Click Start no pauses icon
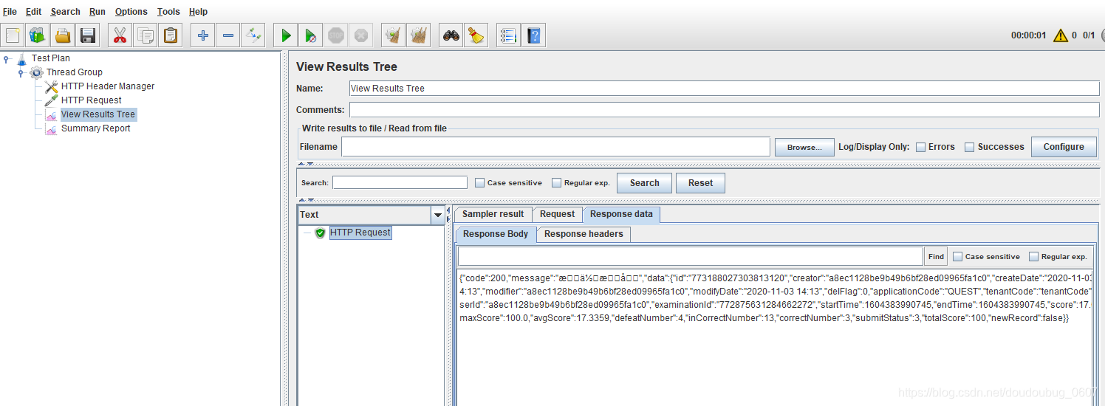The width and height of the screenshot is (1105, 406). click(x=311, y=35)
